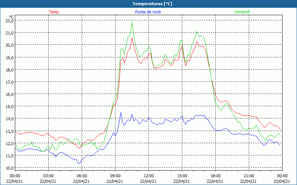Click the 15:00 time axis label

(x=182, y=176)
